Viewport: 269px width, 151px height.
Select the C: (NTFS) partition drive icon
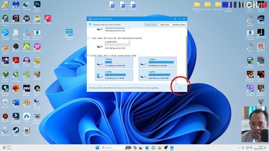click(100, 76)
